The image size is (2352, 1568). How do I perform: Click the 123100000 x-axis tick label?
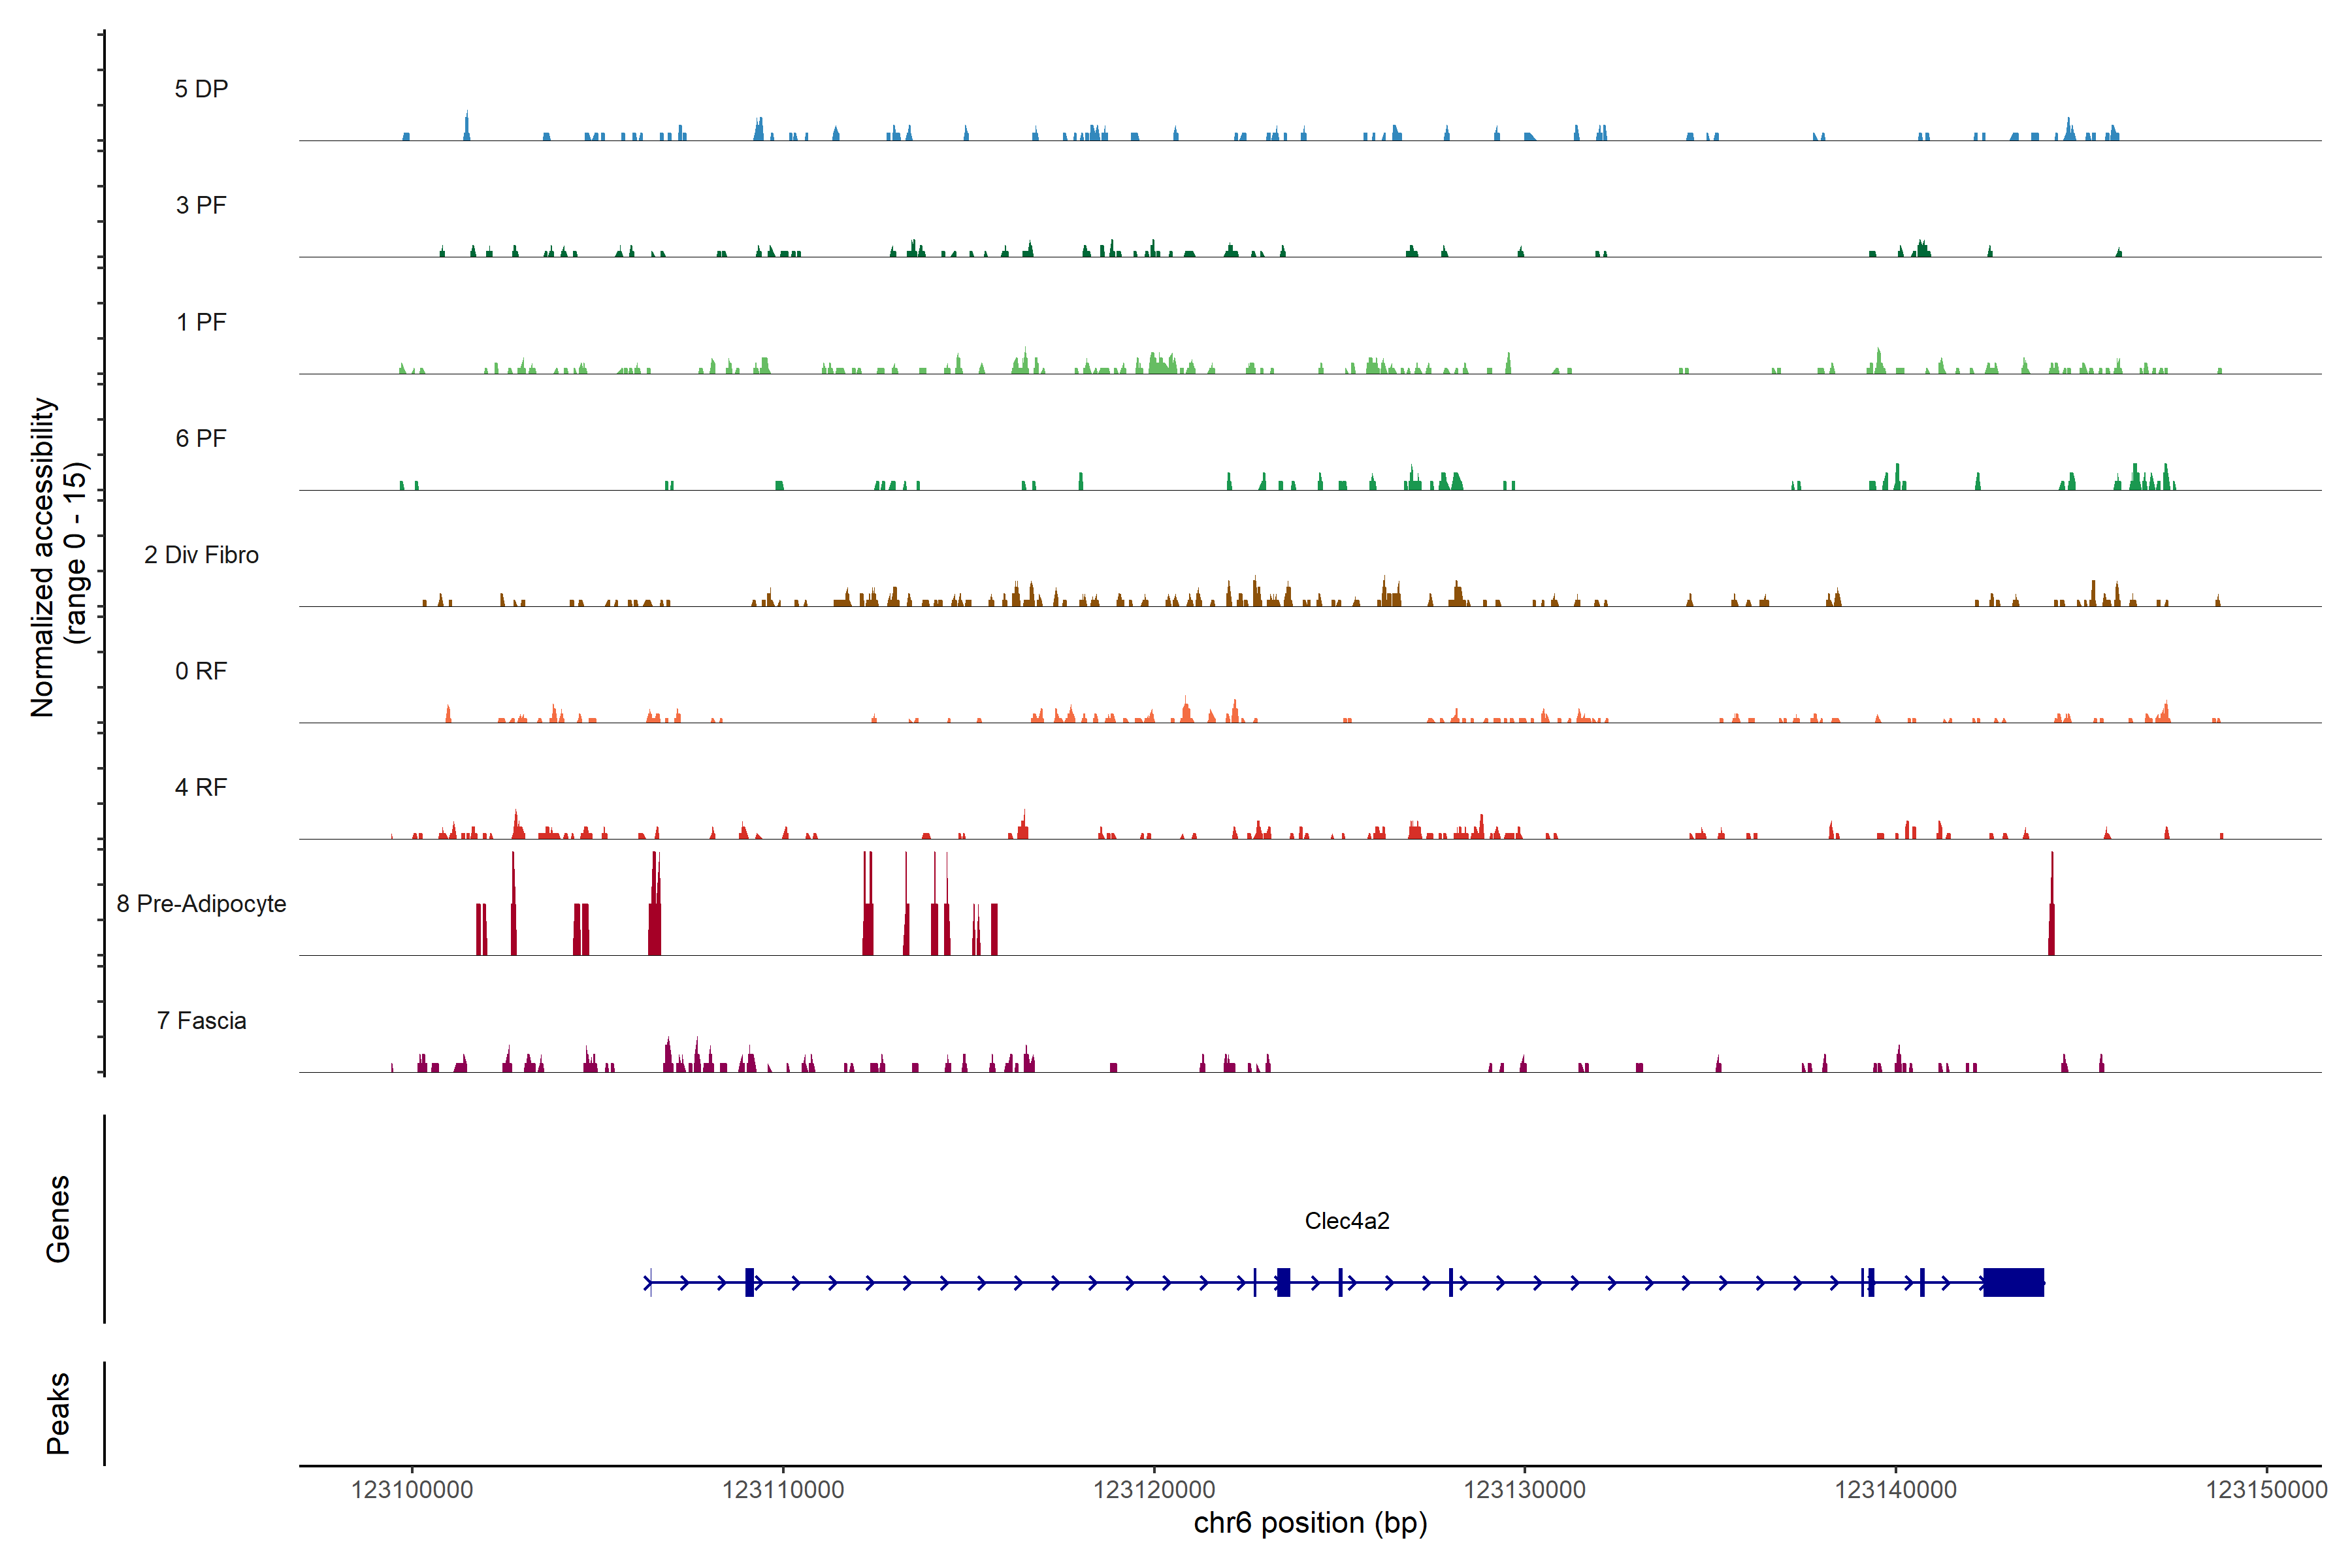pyautogui.click(x=412, y=1489)
